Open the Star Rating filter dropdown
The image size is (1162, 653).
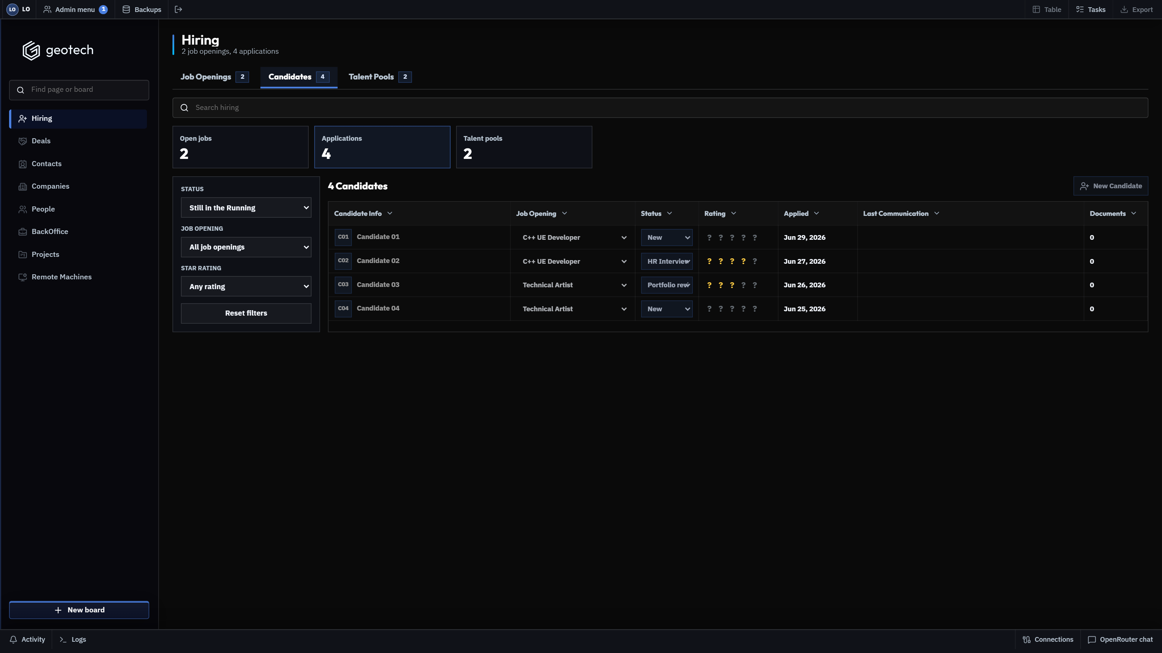point(246,286)
